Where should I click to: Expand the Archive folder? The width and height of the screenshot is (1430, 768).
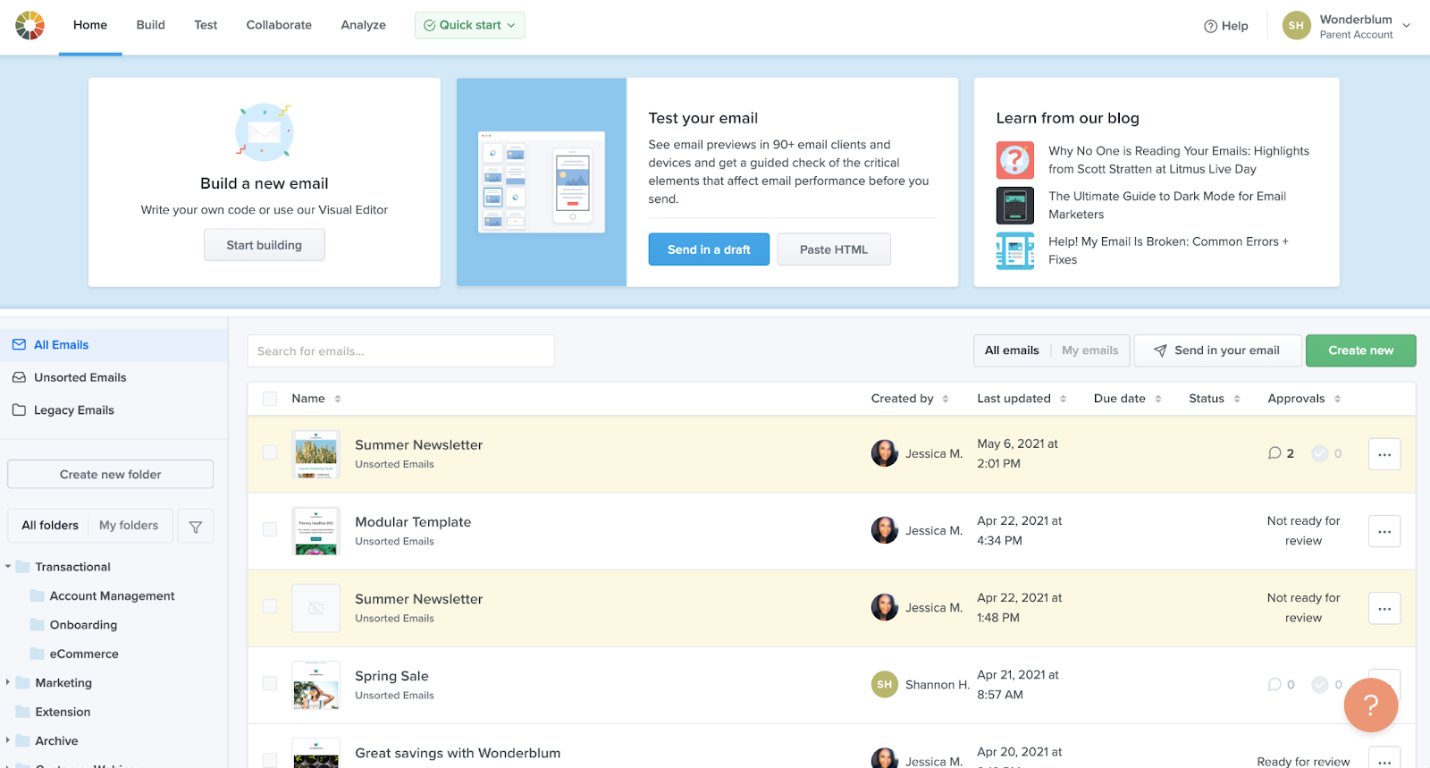pos(8,740)
